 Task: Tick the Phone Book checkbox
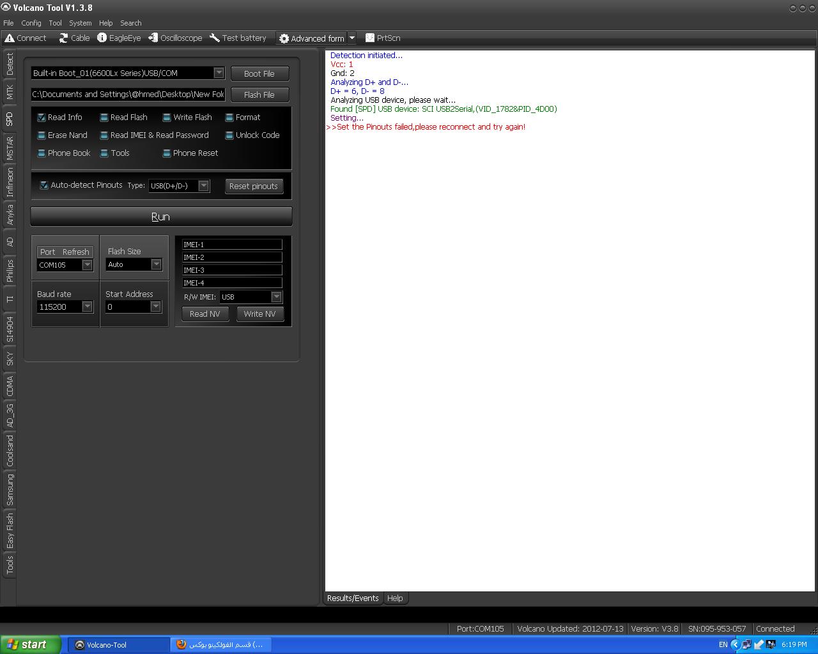(x=42, y=153)
